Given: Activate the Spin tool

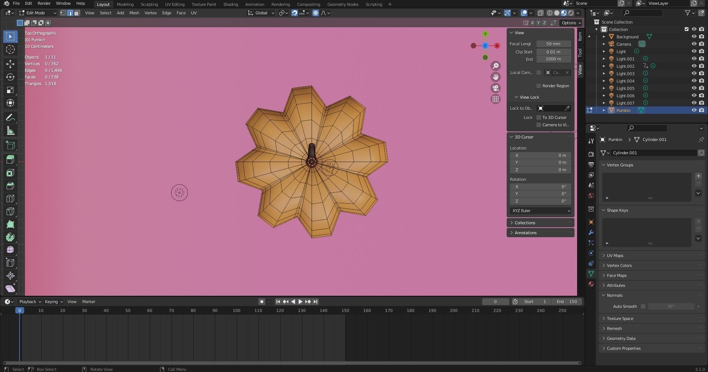Looking at the screenshot, I should (10, 237).
